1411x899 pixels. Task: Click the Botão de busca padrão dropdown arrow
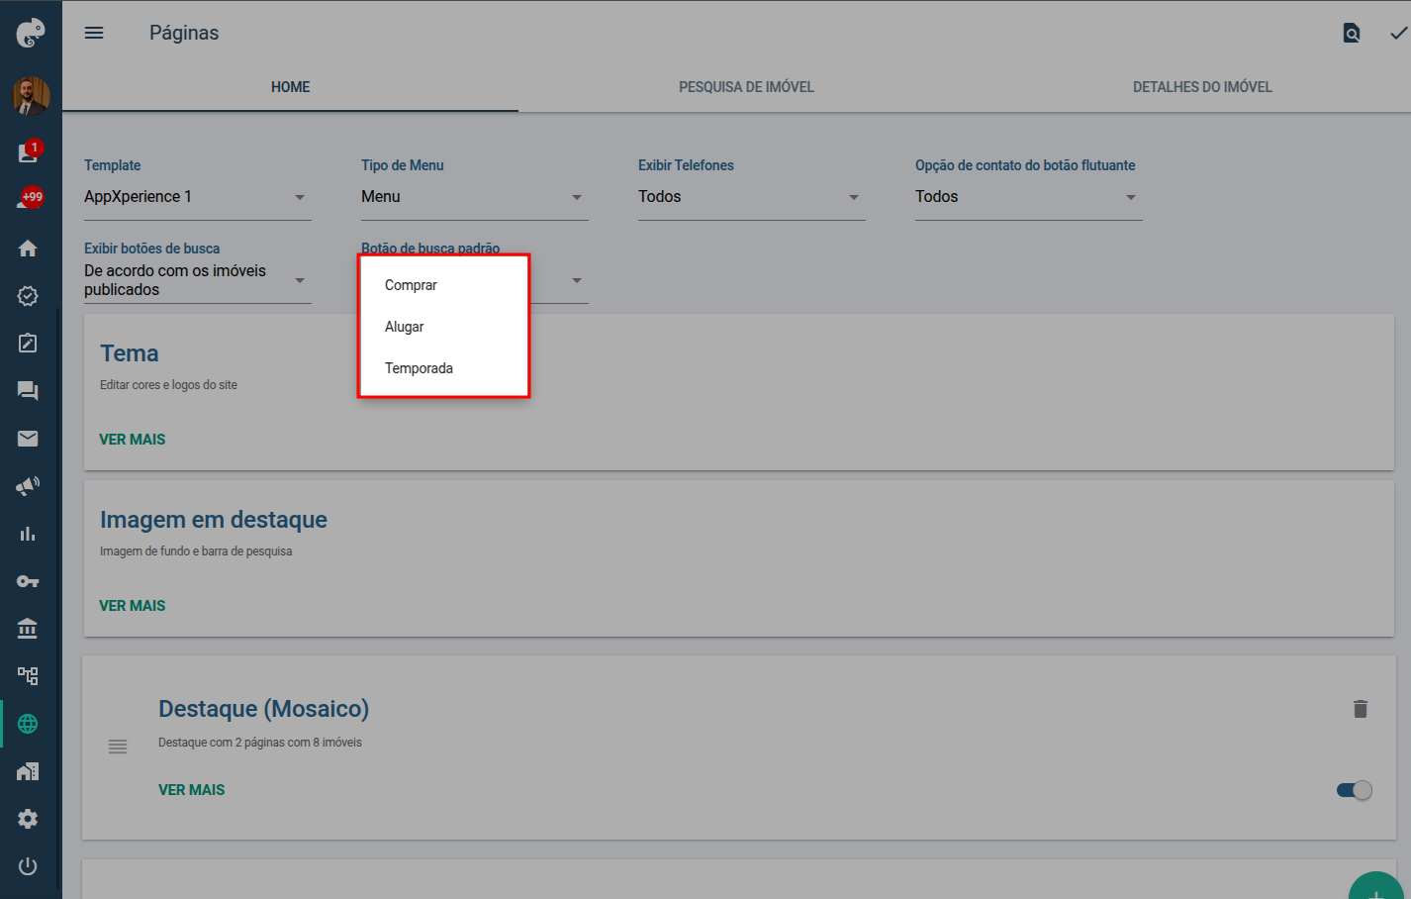tap(577, 281)
